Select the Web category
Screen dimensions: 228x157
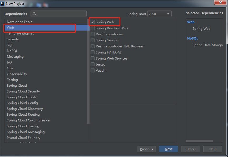tap(46, 28)
